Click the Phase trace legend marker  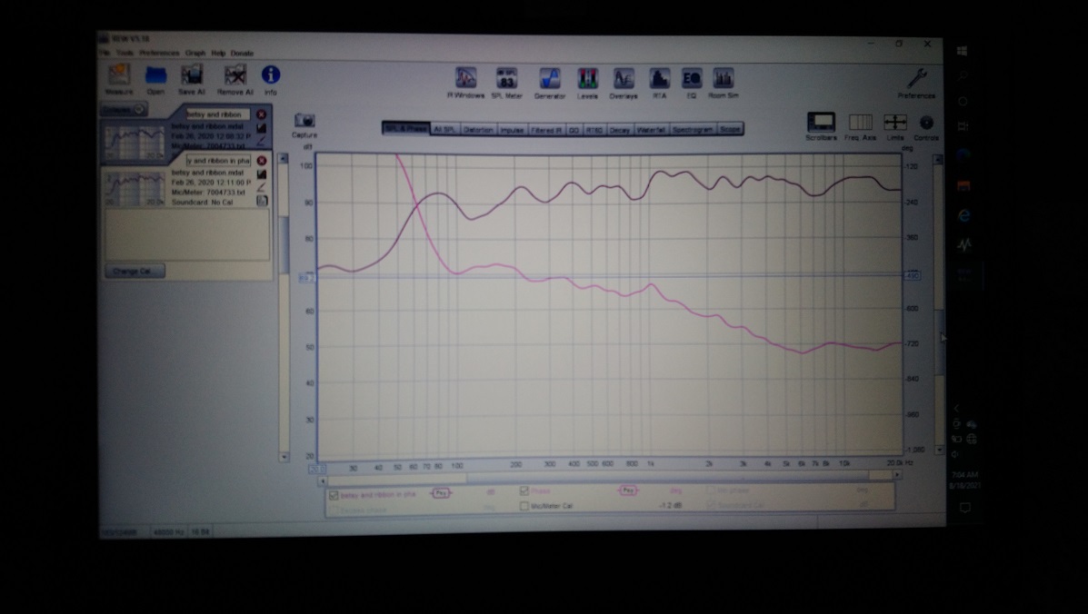(x=628, y=490)
